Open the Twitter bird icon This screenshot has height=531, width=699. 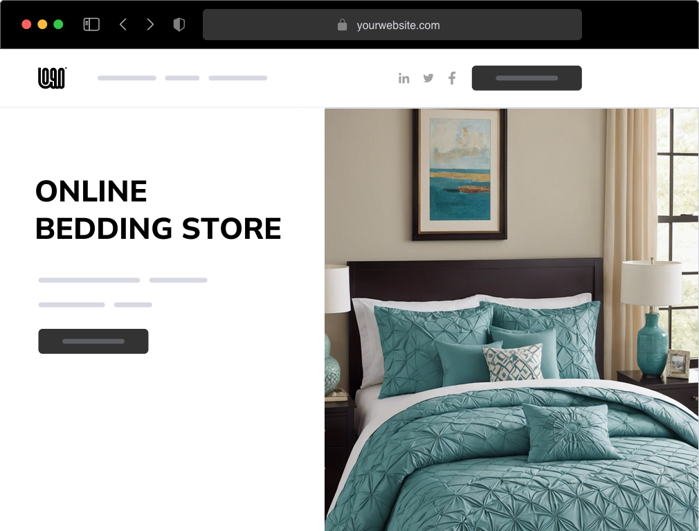click(428, 78)
